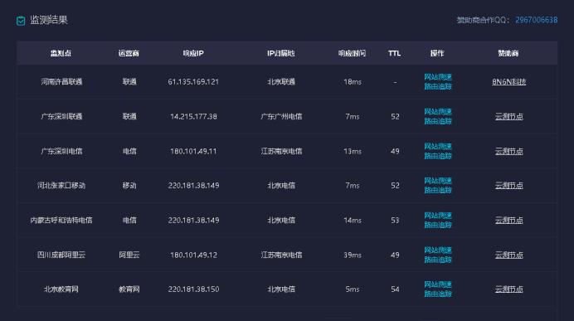Click 路由追踪 in the 四川成都阿里云 row
The width and height of the screenshot is (574, 321).
(x=438, y=260)
